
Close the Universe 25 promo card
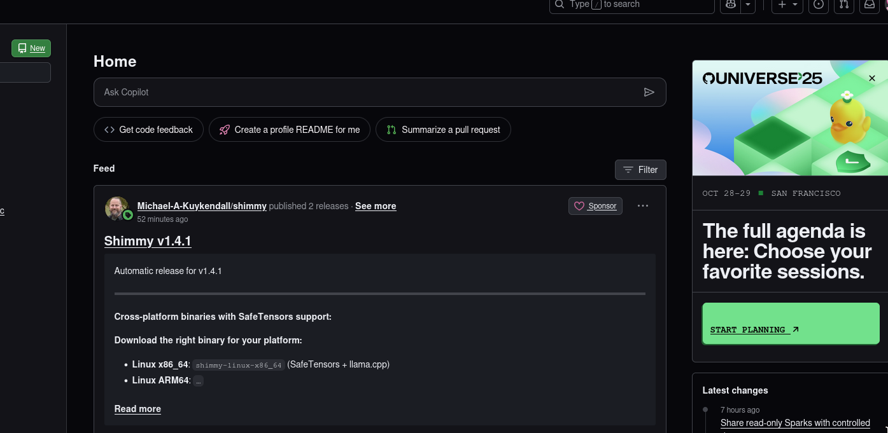pyautogui.click(x=872, y=78)
